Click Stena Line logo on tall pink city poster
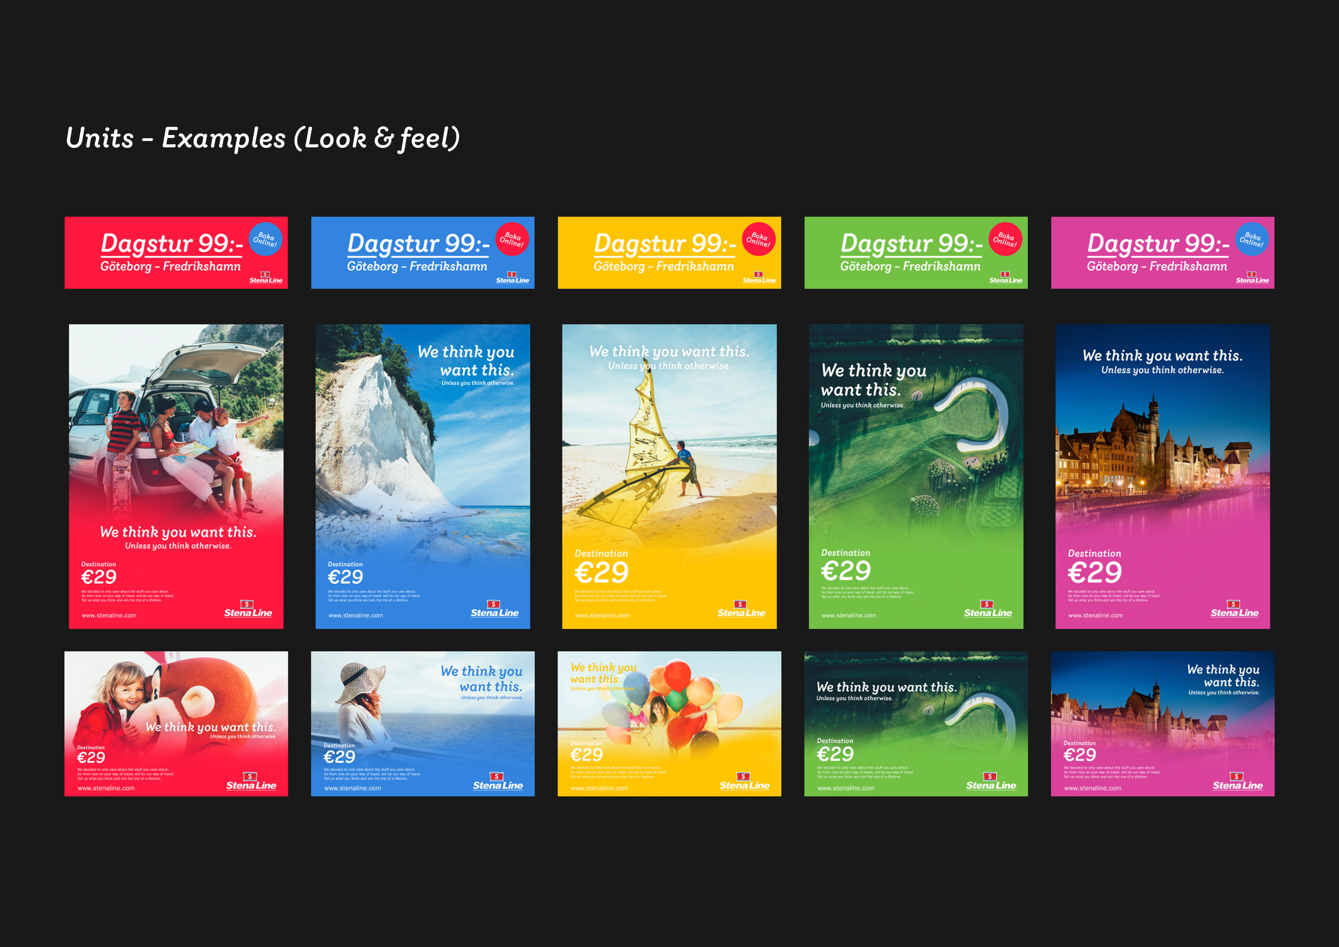Image resolution: width=1339 pixels, height=947 pixels. pos(1235,609)
